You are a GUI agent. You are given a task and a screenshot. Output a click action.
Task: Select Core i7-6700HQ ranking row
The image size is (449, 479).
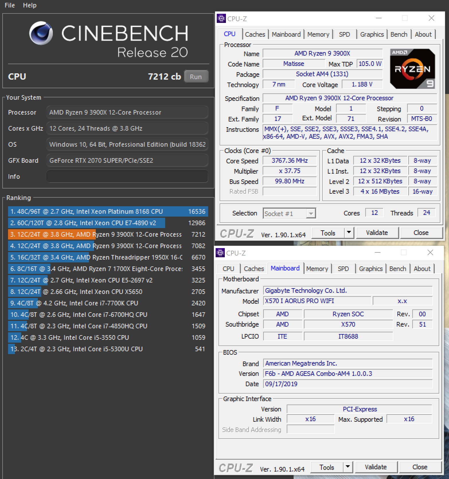pos(108,315)
